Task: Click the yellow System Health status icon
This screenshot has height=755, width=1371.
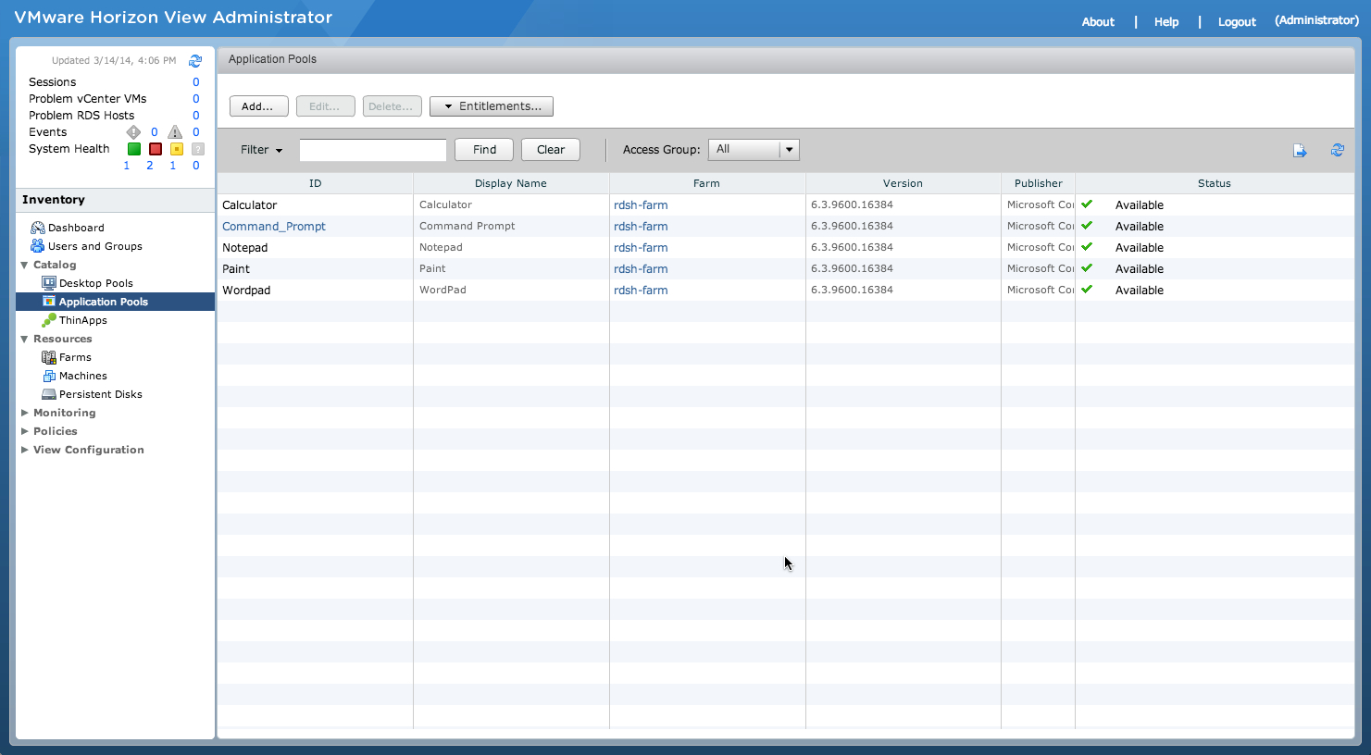Action: pos(176,149)
